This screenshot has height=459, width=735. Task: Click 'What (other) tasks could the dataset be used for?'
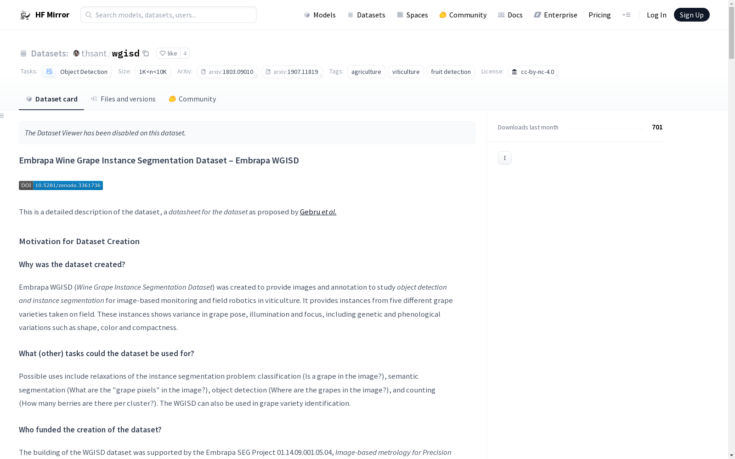click(x=107, y=353)
